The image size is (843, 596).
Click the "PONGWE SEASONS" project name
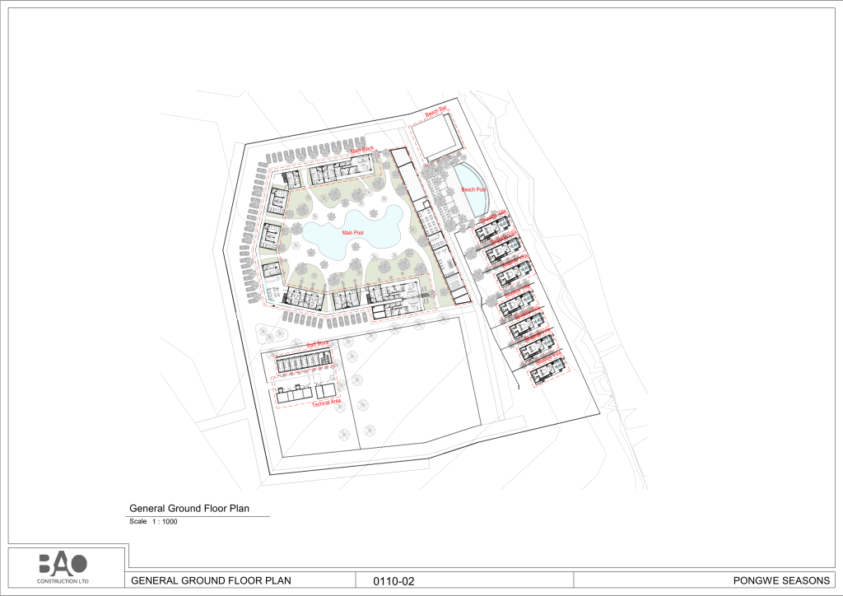(781, 580)
